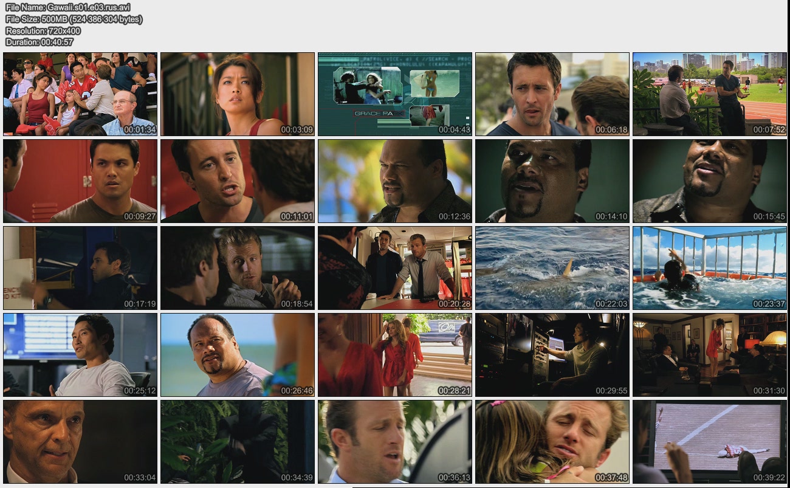790x488 pixels.
Task: Click the Duration 00:40:57 text line
Action: point(39,42)
